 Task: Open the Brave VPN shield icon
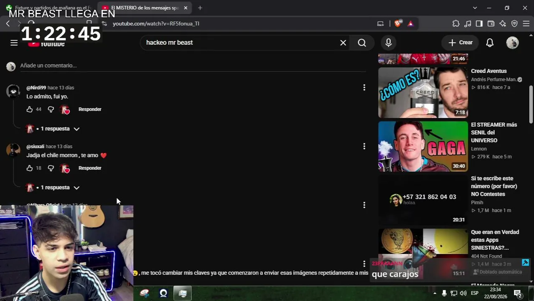point(514,23)
